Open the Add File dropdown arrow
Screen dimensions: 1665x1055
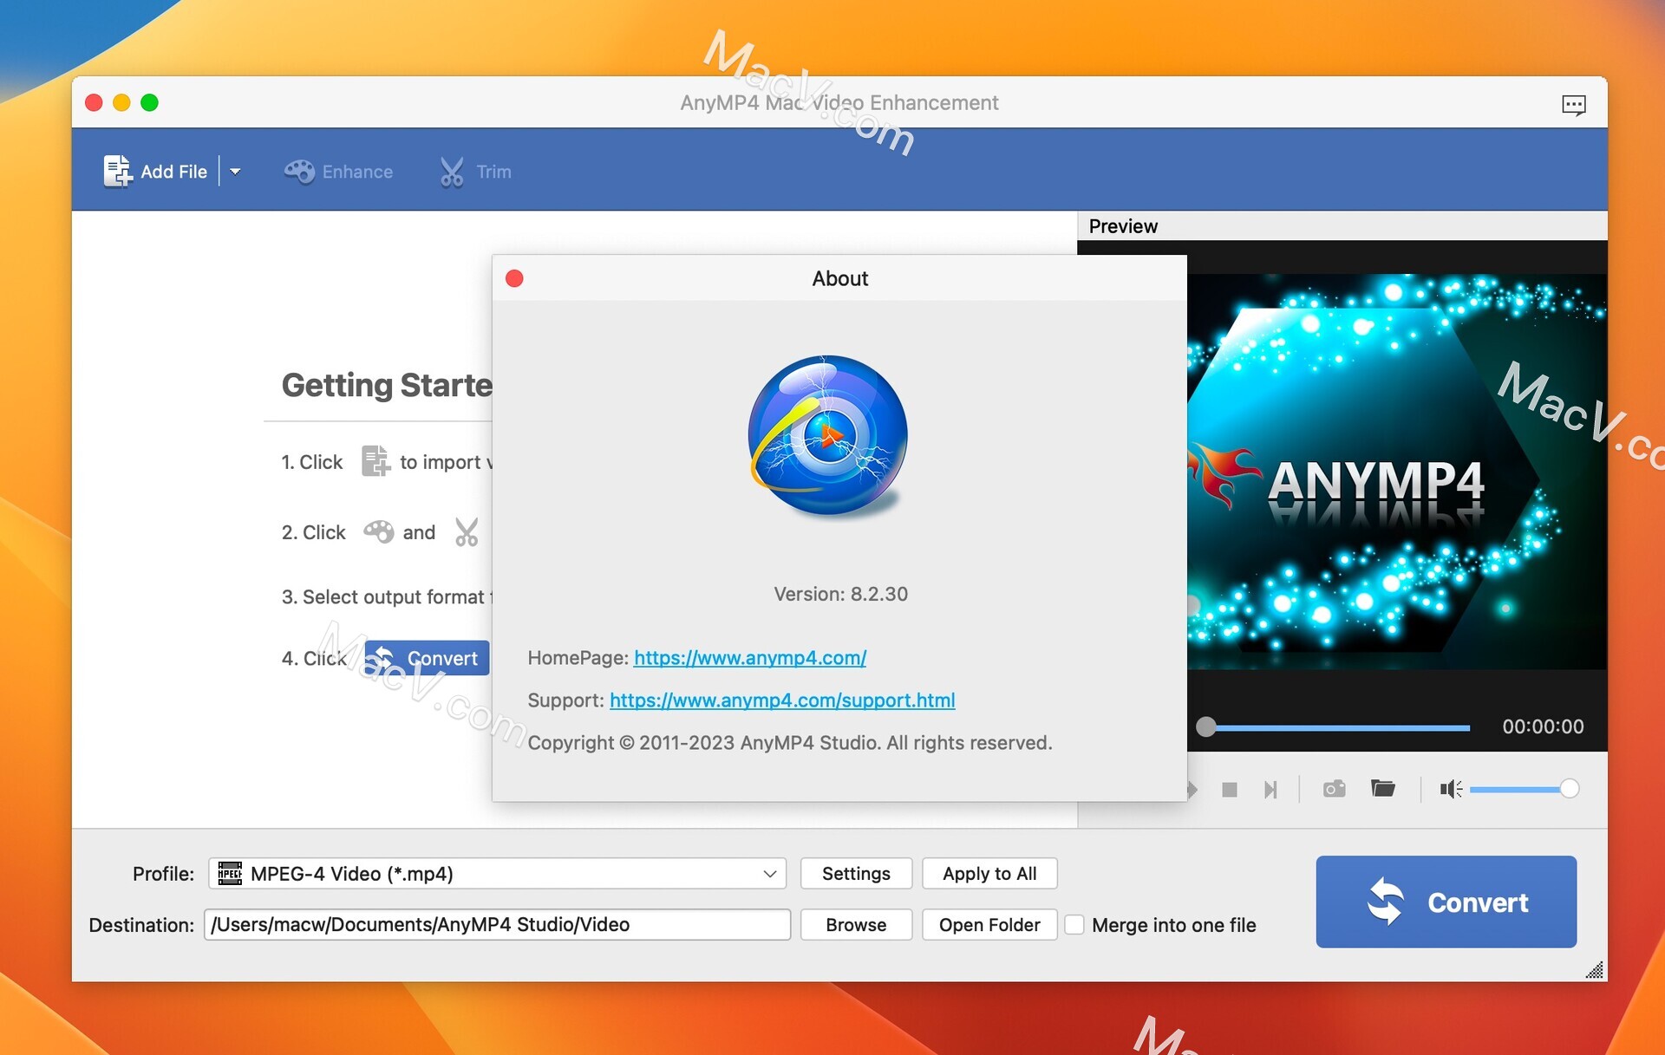[235, 172]
